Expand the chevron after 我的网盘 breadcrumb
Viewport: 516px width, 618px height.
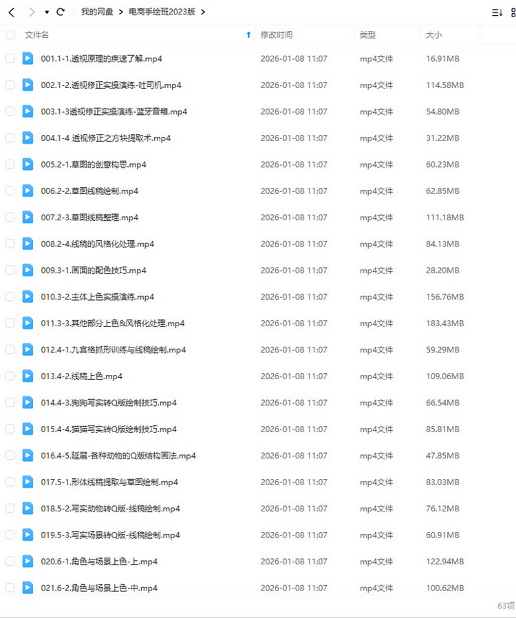(x=120, y=12)
